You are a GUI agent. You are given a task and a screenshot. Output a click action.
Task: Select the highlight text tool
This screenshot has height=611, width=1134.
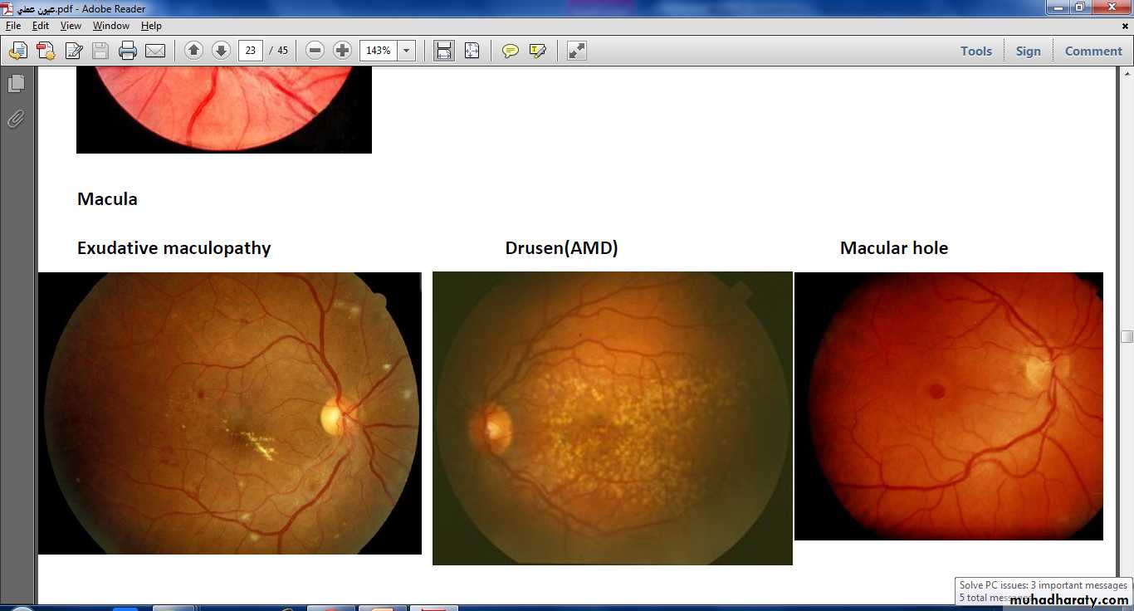537,51
